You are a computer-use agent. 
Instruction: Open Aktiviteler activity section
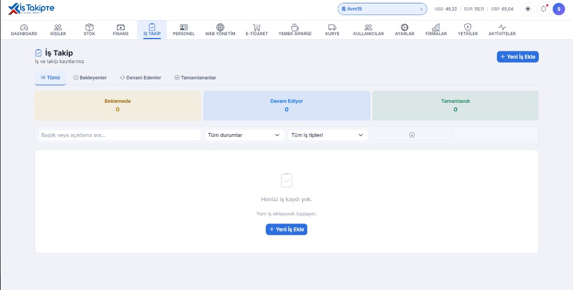coord(502,30)
